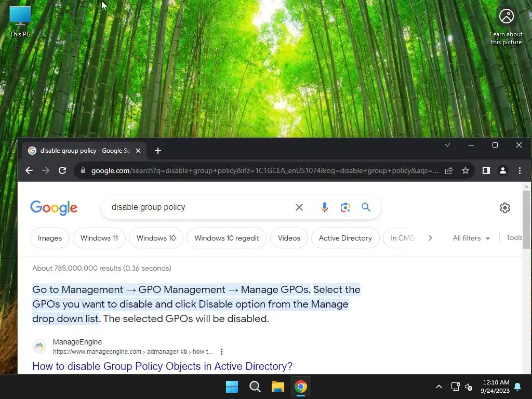Open Learn about this picture icon
532x399 pixels.
tap(506, 27)
